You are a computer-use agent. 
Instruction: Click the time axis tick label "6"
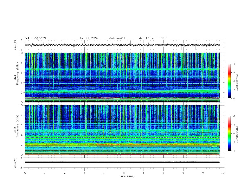144,173
